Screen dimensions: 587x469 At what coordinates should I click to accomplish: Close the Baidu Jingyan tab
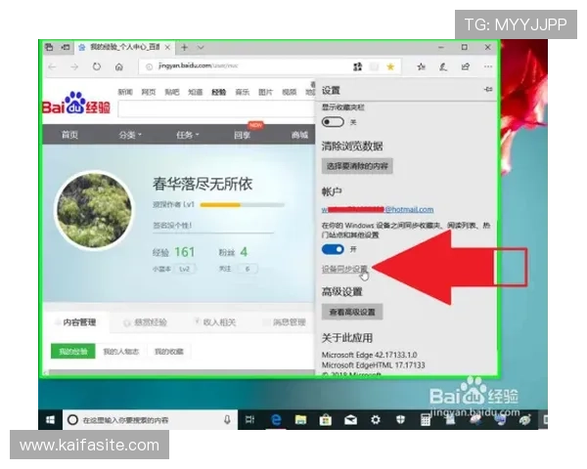167,47
